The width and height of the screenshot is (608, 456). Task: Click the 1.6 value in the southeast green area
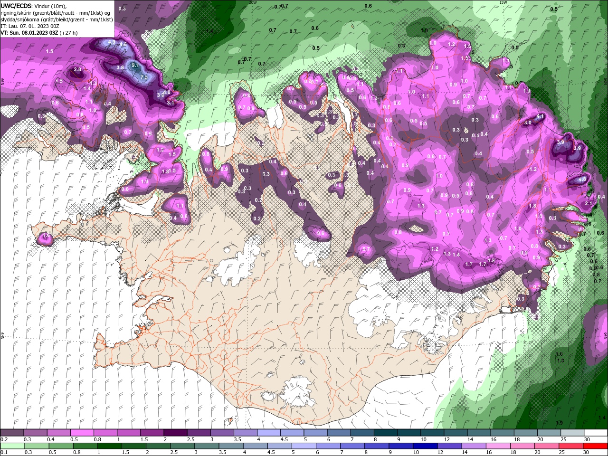(x=559, y=354)
